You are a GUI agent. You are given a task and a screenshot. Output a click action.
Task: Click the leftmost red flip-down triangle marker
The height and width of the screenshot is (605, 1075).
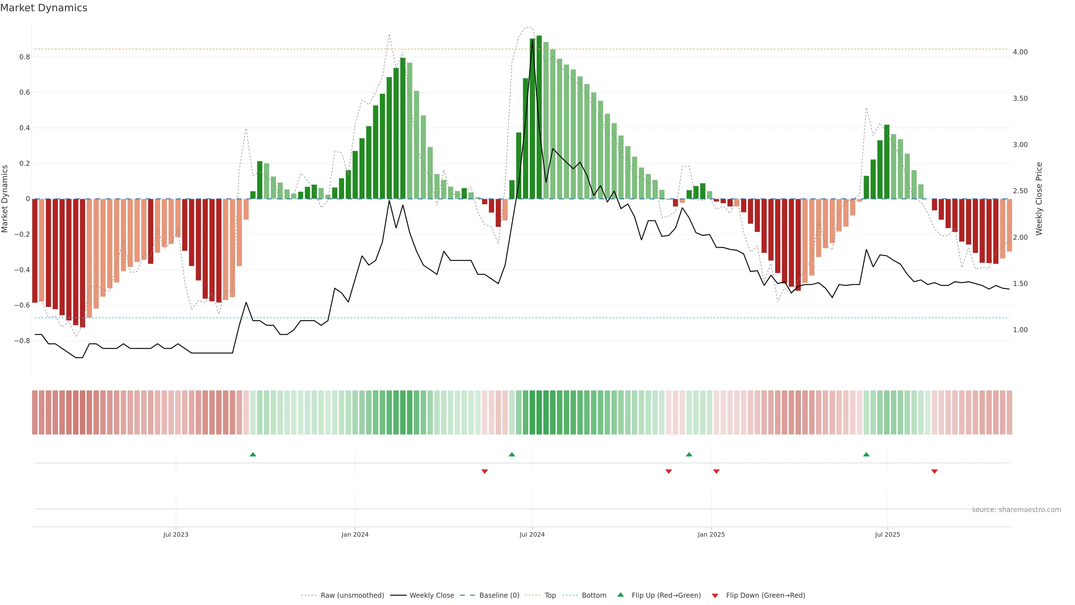coord(485,471)
